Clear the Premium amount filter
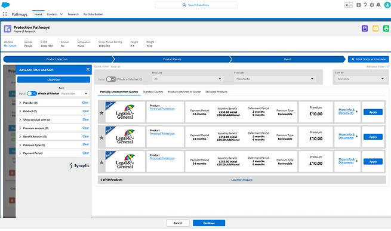 click(85, 128)
